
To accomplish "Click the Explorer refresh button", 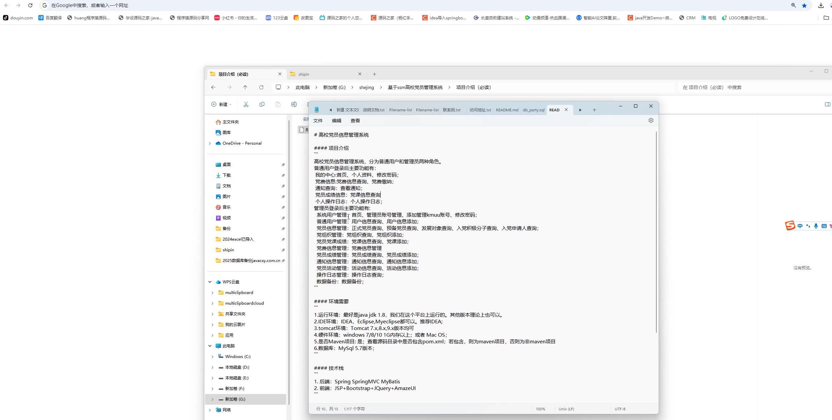I will coord(261,87).
